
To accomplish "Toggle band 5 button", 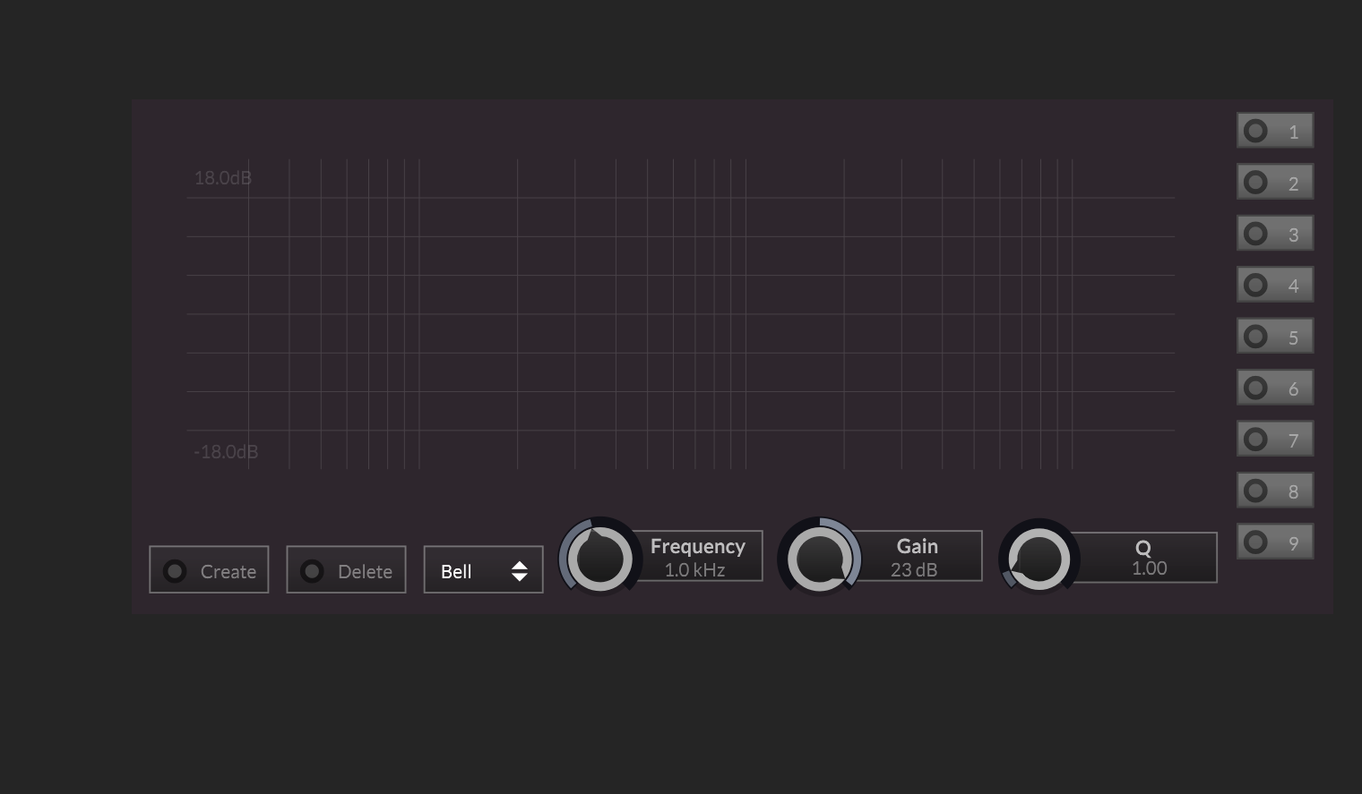I will [1275, 337].
